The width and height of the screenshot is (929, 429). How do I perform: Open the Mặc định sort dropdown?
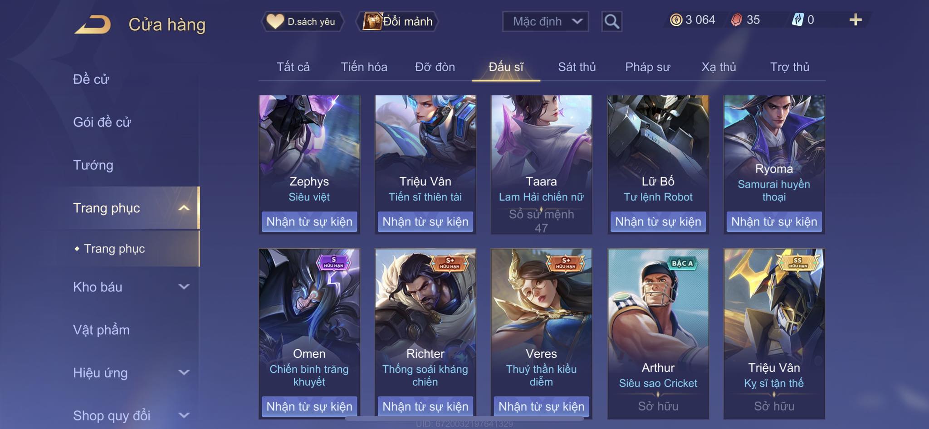[x=545, y=21]
